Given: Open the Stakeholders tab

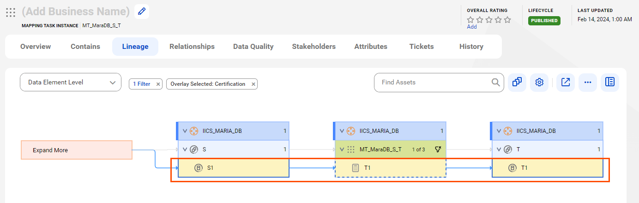Looking at the screenshot, I should 314,47.
